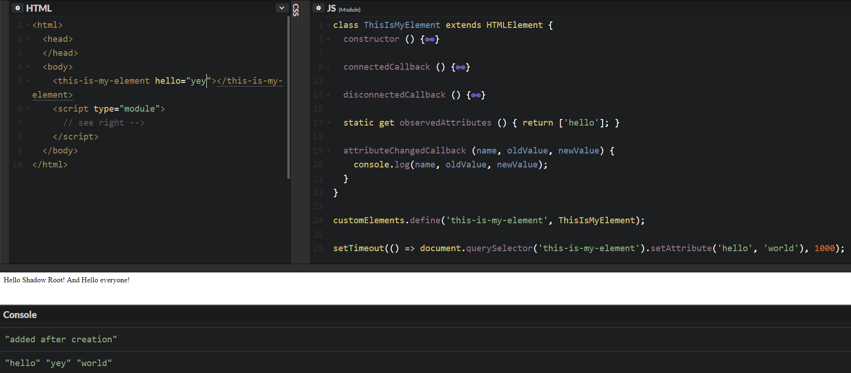Click the observedAttributes method name
This screenshot has height=373, width=851.
(x=445, y=123)
